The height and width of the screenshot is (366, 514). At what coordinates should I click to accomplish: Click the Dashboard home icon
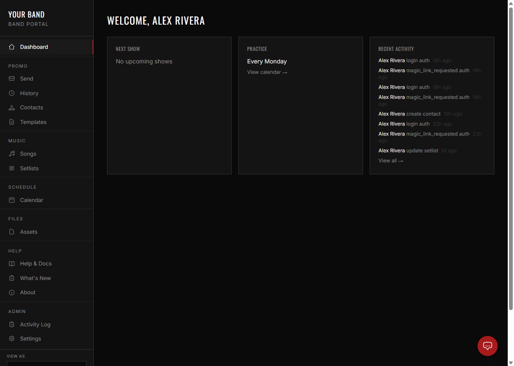(12, 47)
